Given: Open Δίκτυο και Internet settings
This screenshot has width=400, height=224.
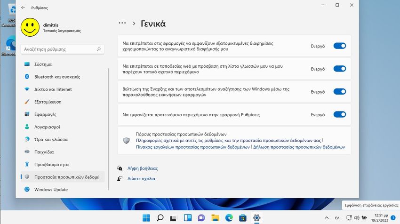Looking at the screenshot, I should point(63,89).
